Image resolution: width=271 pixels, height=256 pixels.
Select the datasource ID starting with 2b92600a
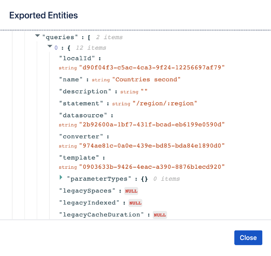click(152, 125)
